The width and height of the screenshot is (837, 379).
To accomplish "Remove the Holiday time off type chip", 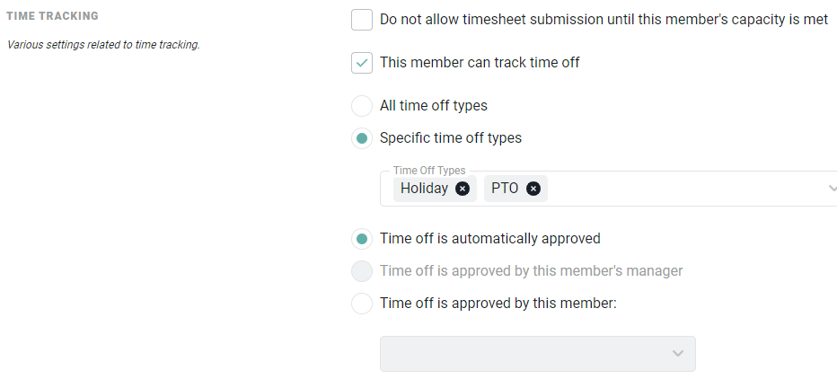I will (463, 189).
